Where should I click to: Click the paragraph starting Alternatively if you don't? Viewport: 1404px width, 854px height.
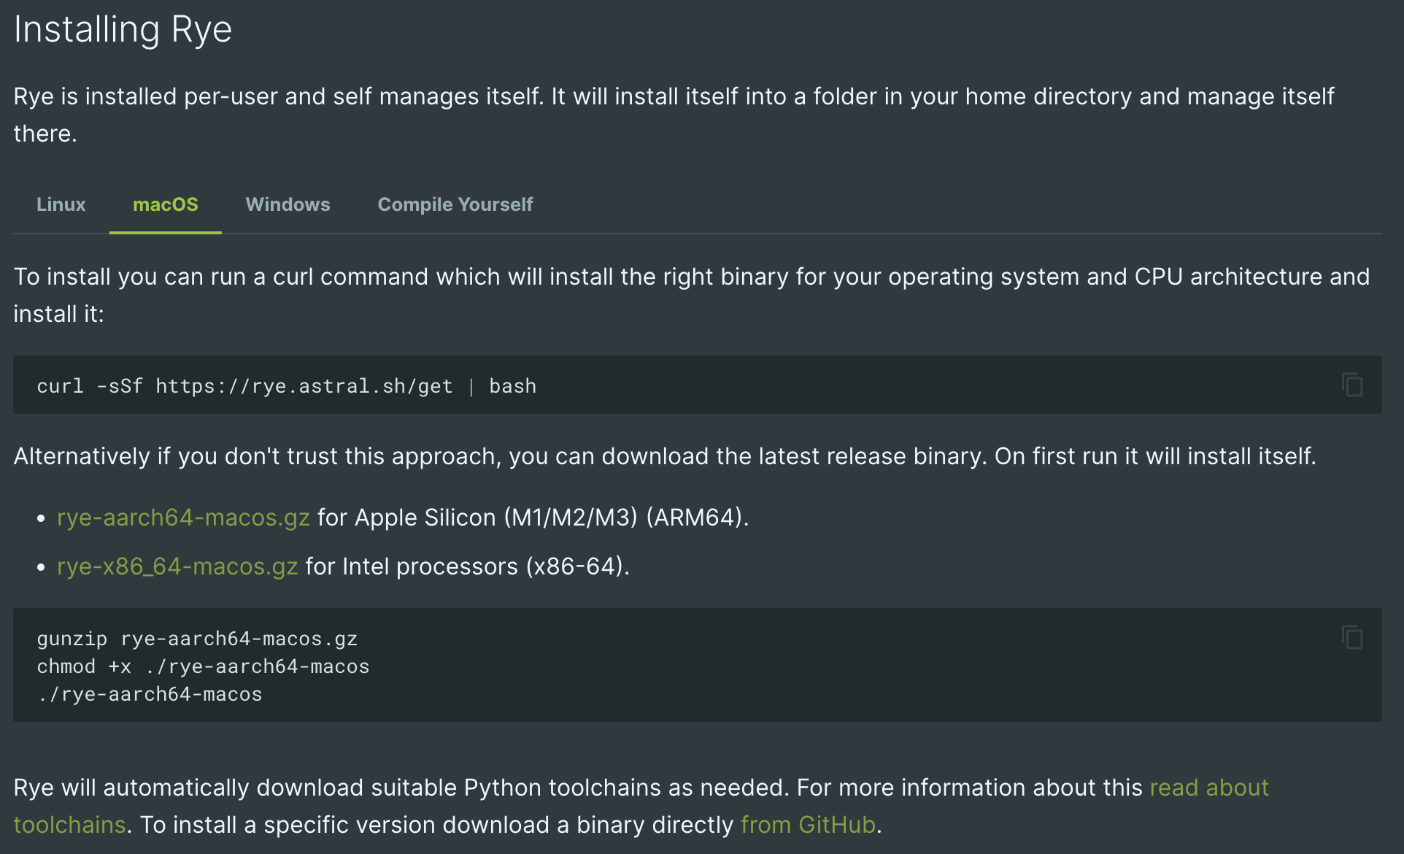[x=665, y=456]
